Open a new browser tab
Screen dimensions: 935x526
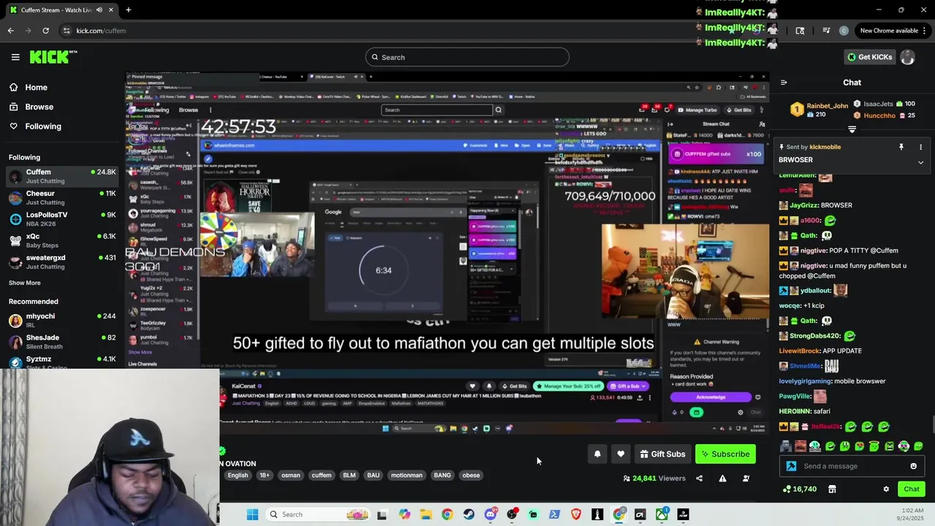pyautogui.click(x=128, y=10)
